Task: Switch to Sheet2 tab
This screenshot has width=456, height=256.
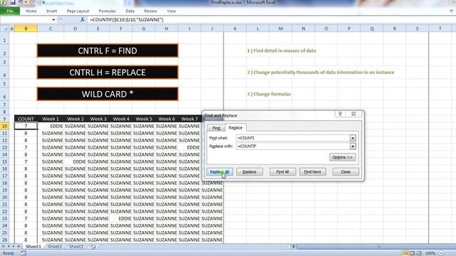Action: point(55,247)
